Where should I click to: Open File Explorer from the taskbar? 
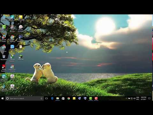[x=58, y=98]
